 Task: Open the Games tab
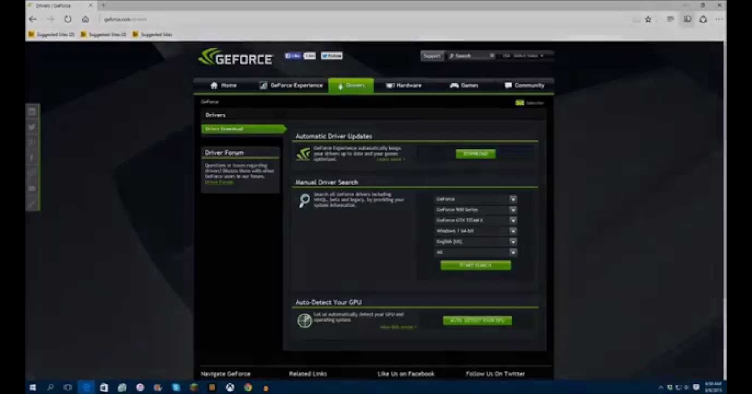click(x=464, y=86)
